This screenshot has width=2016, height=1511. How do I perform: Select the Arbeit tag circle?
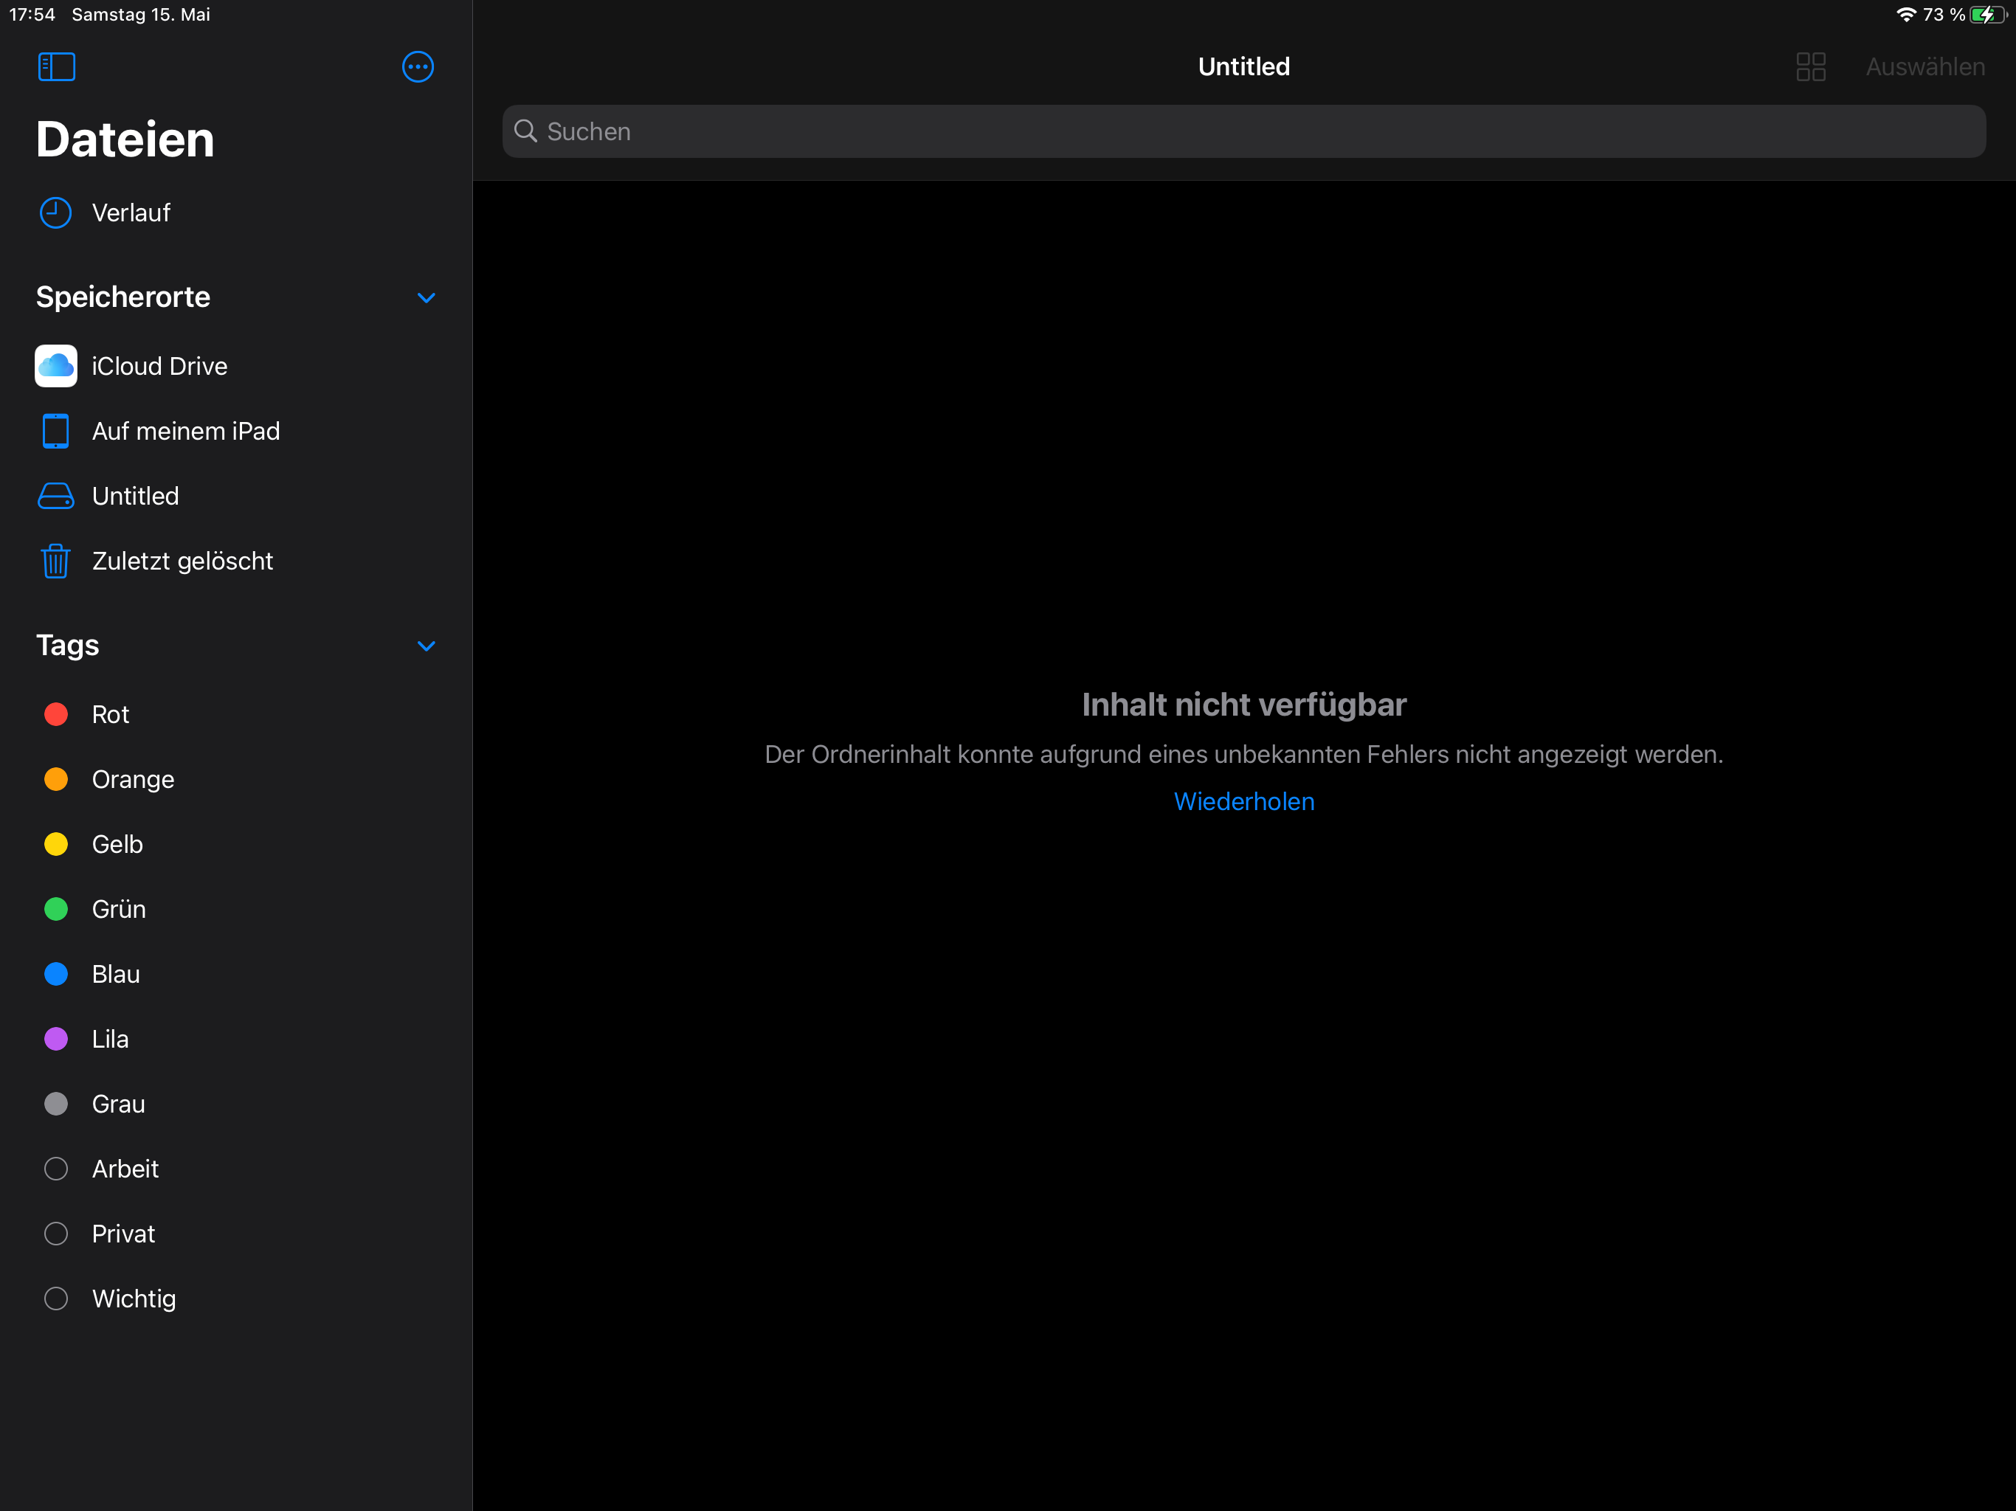tap(55, 1169)
